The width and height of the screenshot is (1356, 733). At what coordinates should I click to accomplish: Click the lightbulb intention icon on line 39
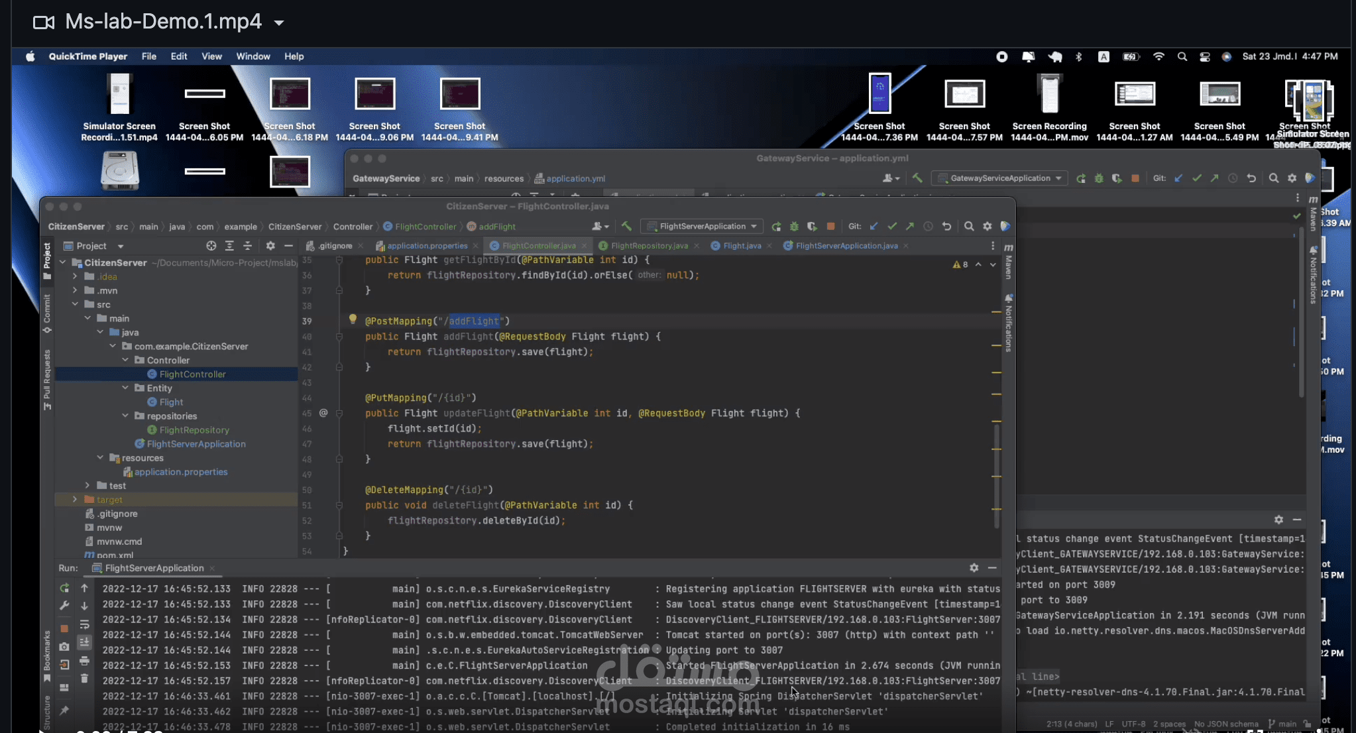point(353,319)
